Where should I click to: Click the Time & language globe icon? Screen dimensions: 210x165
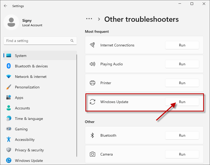9,118
